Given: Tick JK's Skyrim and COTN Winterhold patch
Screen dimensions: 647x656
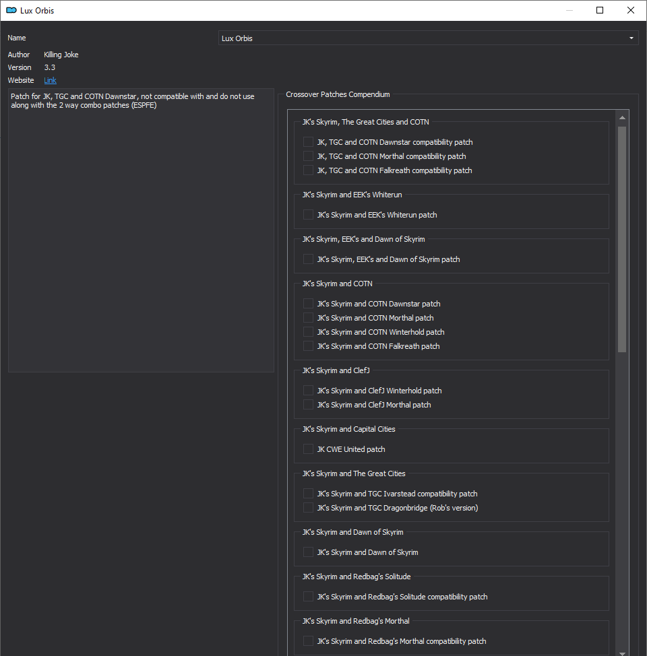Looking at the screenshot, I should [x=308, y=332].
